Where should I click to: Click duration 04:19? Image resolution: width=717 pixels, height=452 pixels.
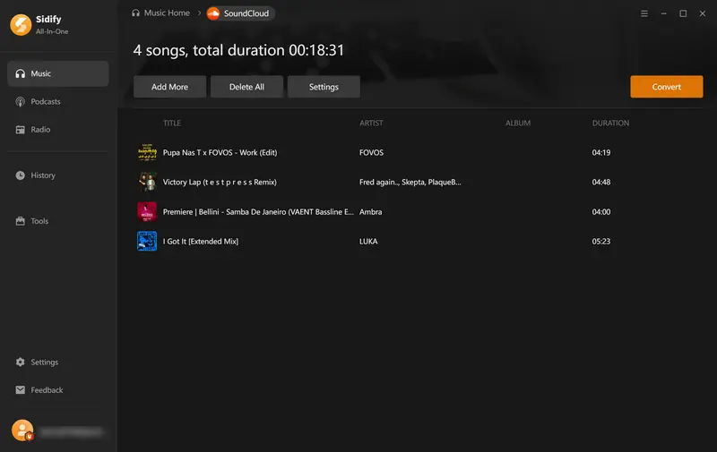coord(601,152)
